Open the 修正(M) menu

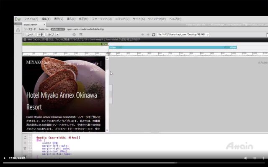[84, 19]
